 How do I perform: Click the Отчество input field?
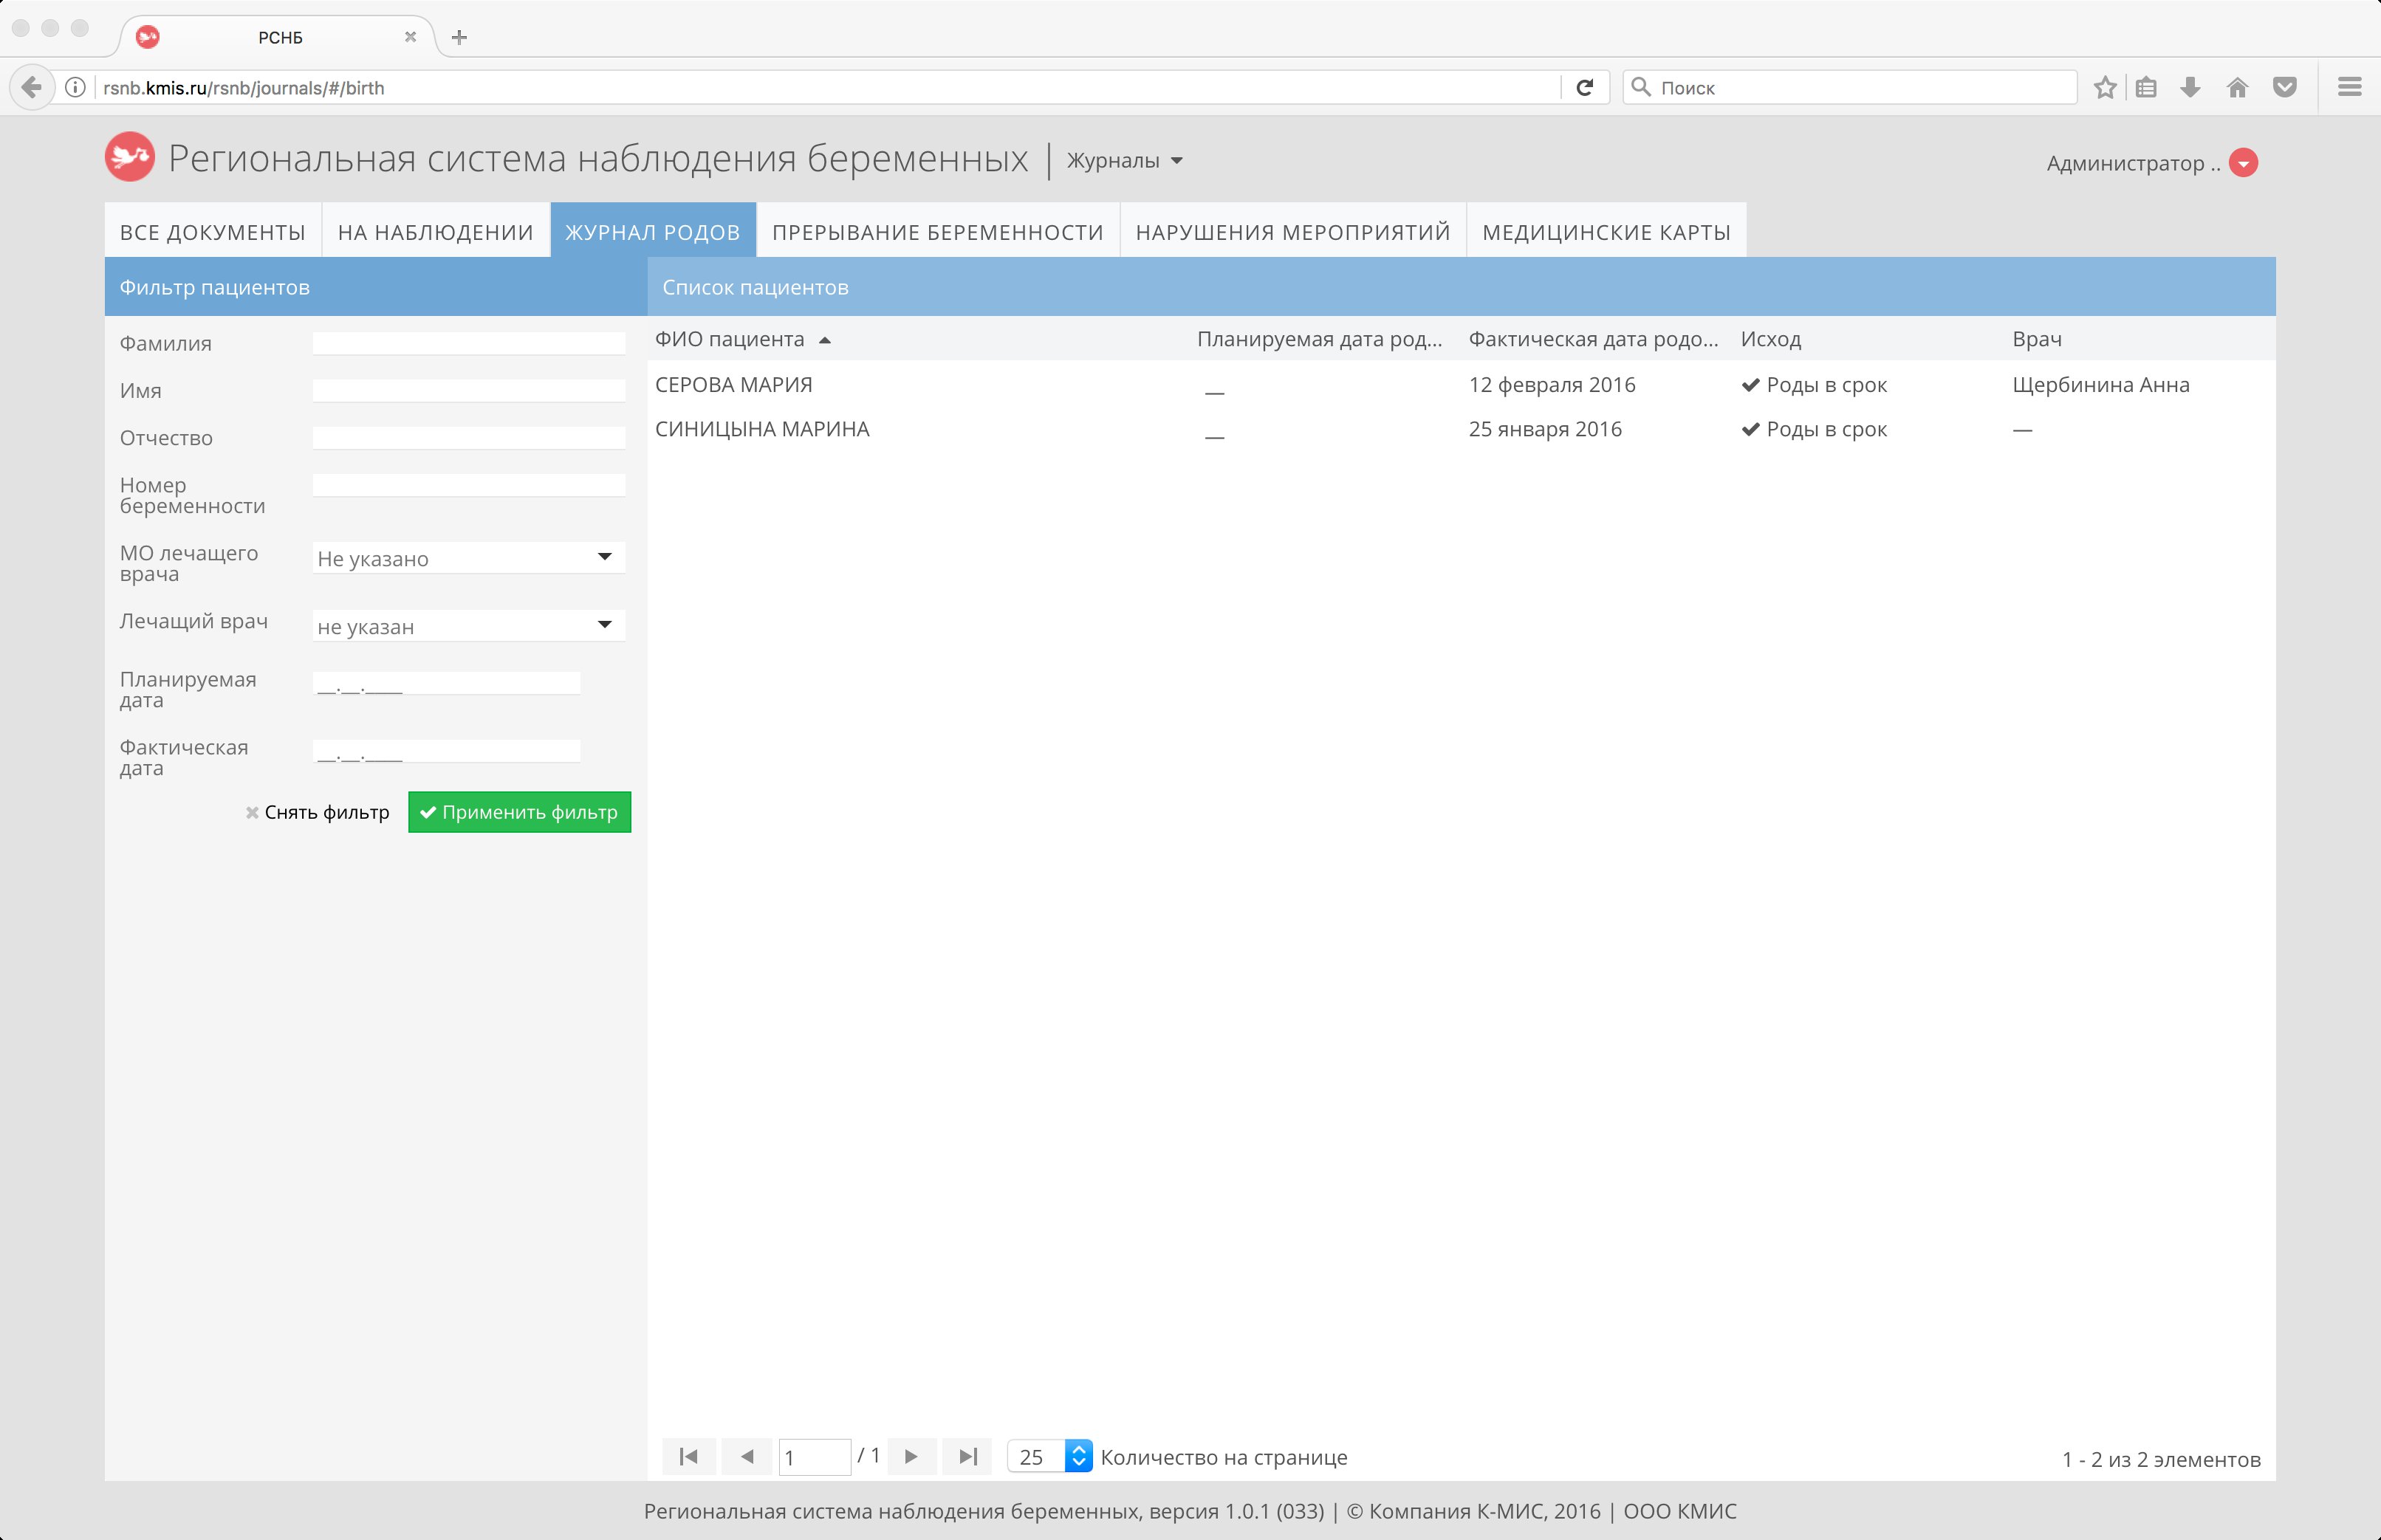(x=469, y=437)
